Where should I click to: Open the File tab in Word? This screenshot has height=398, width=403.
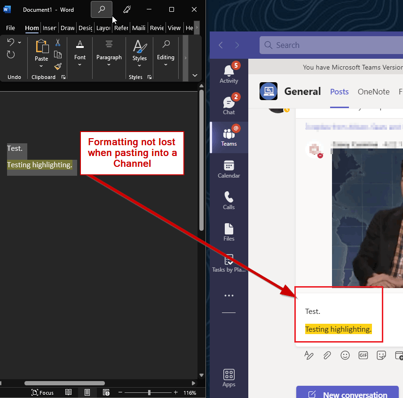(10, 28)
